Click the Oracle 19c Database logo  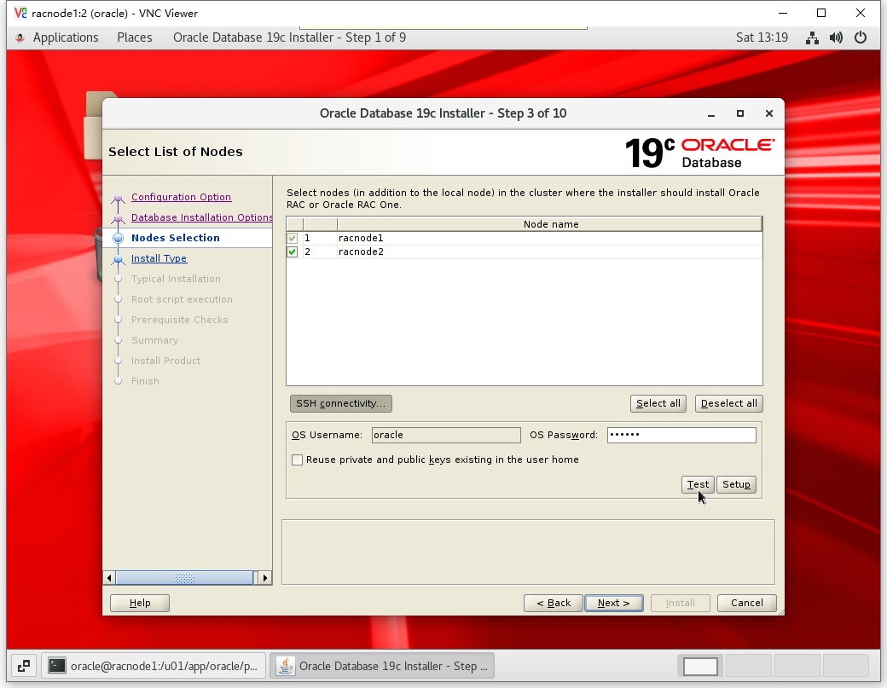[699, 152]
